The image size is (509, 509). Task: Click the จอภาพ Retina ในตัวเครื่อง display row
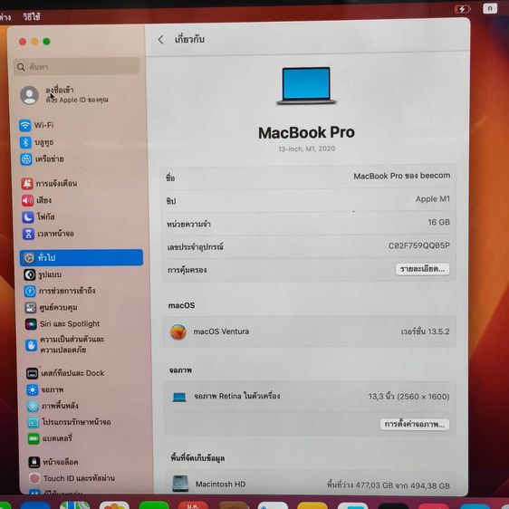pyautogui.click(x=310, y=397)
